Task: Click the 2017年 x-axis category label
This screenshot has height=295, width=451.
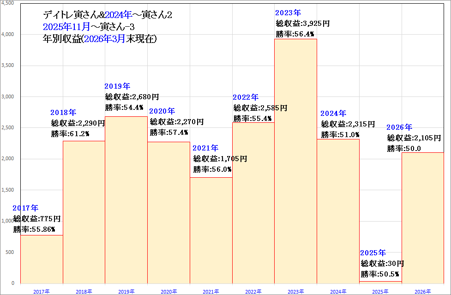Action: point(42,291)
